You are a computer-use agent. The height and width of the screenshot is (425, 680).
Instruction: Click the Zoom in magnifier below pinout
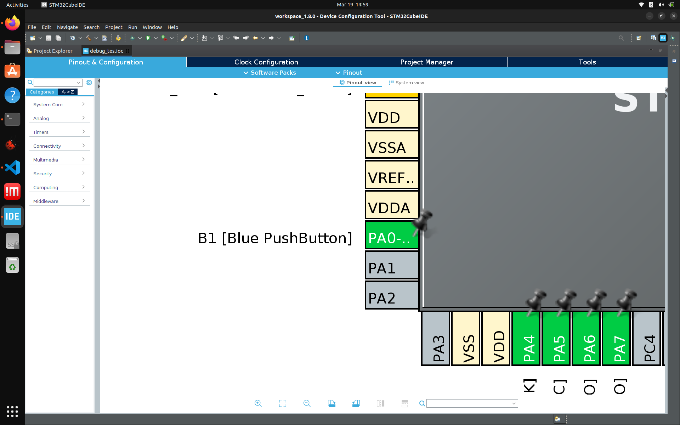click(258, 403)
